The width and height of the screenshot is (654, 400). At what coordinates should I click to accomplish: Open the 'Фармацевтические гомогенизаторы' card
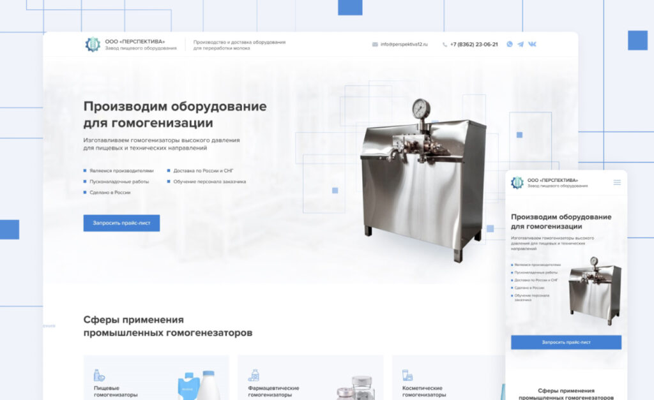tap(310, 378)
